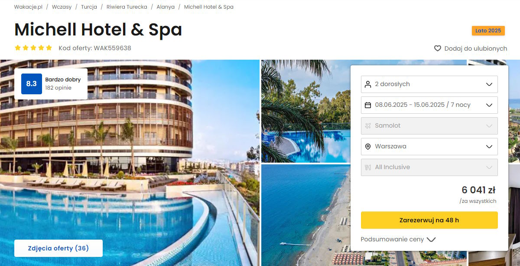Expand Podsumowanie ceny price summary
This screenshot has height=266, width=520.
[x=398, y=239]
